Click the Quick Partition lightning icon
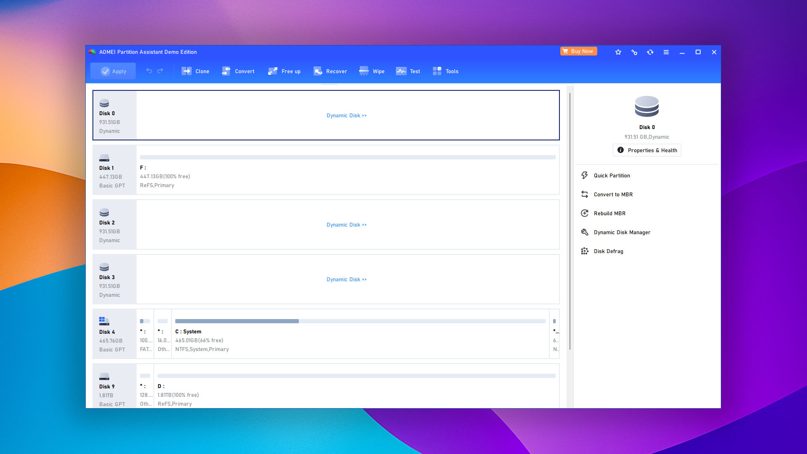 585,175
